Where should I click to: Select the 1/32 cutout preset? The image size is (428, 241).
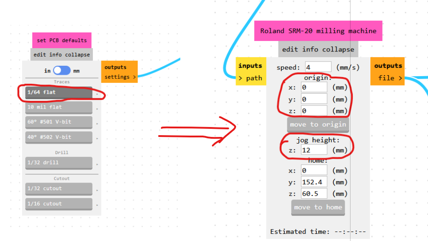pos(59,189)
